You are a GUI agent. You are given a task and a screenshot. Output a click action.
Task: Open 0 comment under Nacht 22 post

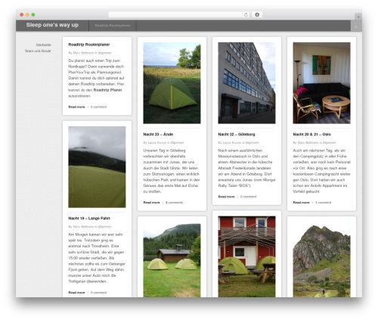coord(249,197)
